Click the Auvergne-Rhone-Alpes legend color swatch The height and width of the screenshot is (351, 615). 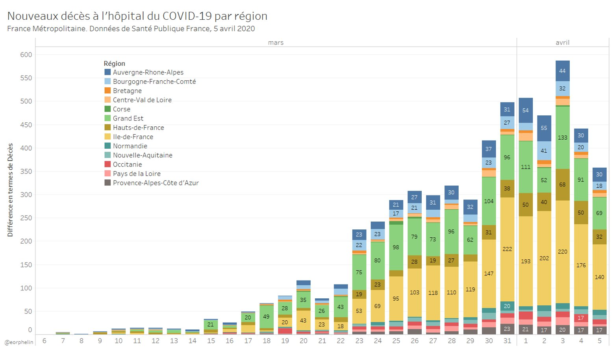[x=107, y=72]
